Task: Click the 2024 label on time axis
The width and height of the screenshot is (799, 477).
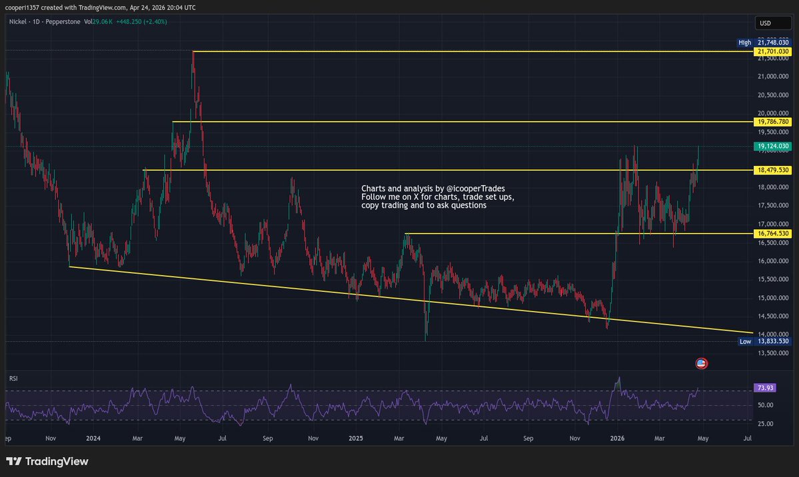Action: (93, 438)
